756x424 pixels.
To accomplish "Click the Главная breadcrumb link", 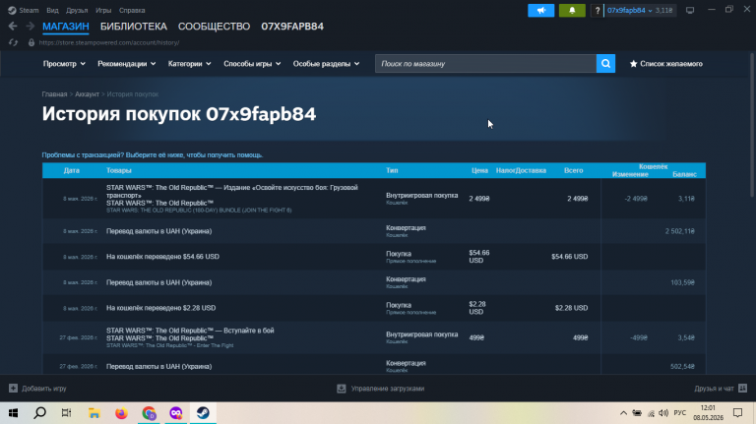I will (x=54, y=94).
